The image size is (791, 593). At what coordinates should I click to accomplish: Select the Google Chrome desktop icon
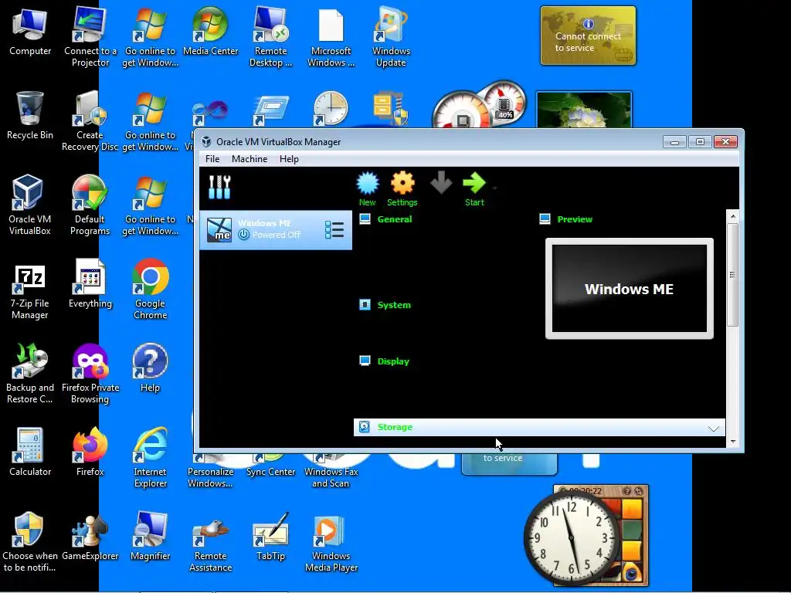pos(151,289)
